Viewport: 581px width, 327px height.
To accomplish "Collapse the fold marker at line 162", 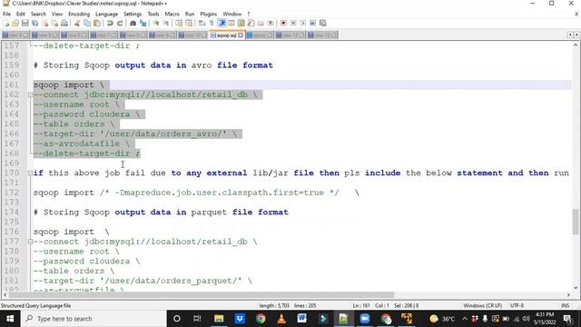I will click(x=30, y=94).
